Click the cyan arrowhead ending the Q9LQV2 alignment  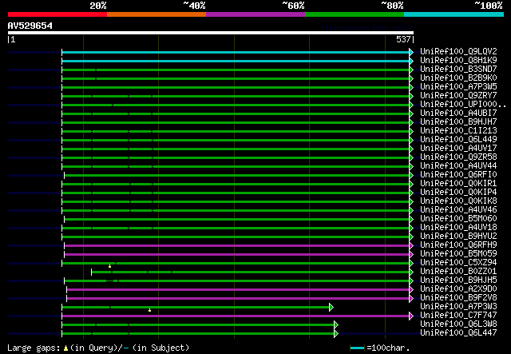pyautogui.click(x=411, y=52)
